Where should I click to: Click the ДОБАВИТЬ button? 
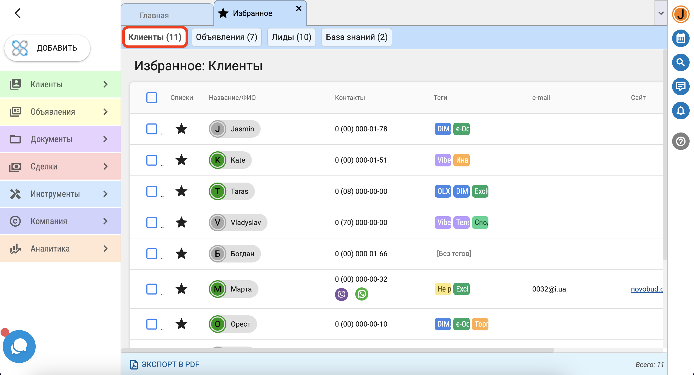47,48
